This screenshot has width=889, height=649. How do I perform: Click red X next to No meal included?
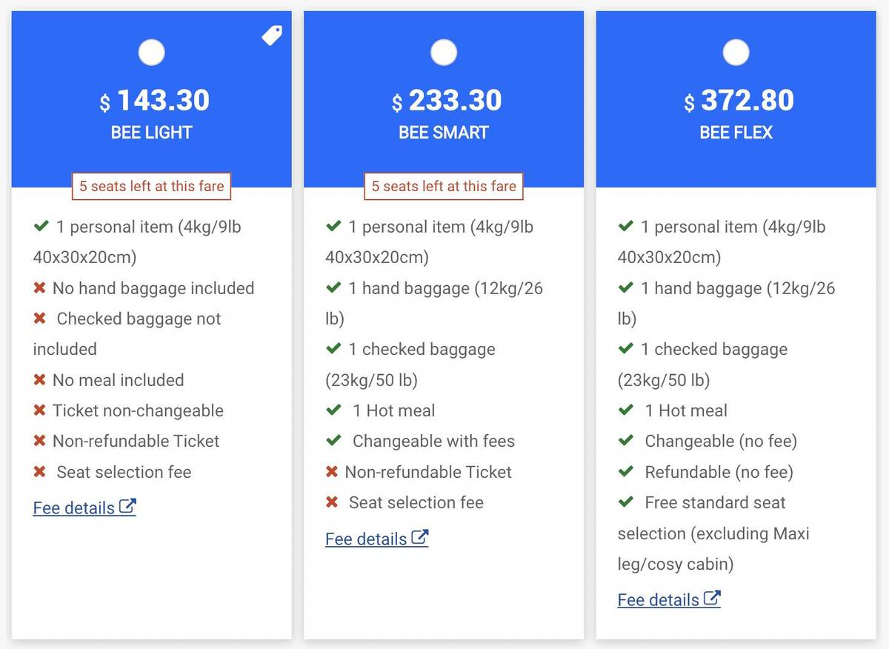point(40,380)
